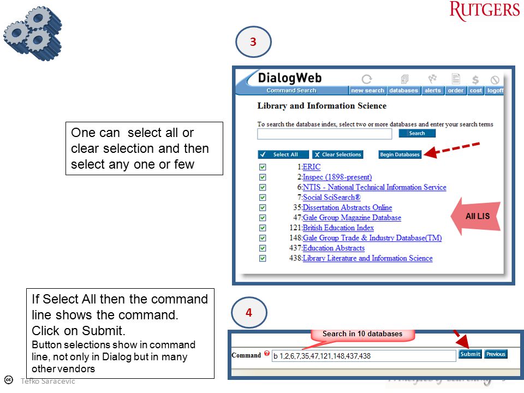Open the alerts tab
The height and width of the screenshot is (393, 524).
[433, 91]
